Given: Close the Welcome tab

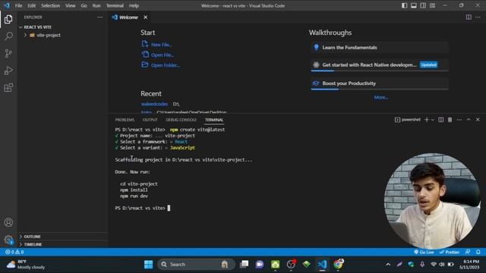Looking at the screenshot, I should coord(145,17).
